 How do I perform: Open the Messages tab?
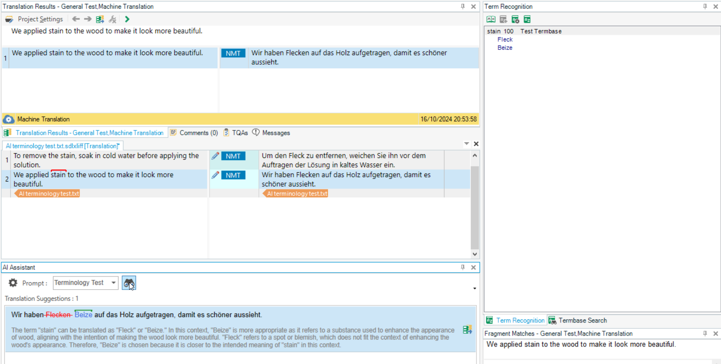click(x=271, y=133)
